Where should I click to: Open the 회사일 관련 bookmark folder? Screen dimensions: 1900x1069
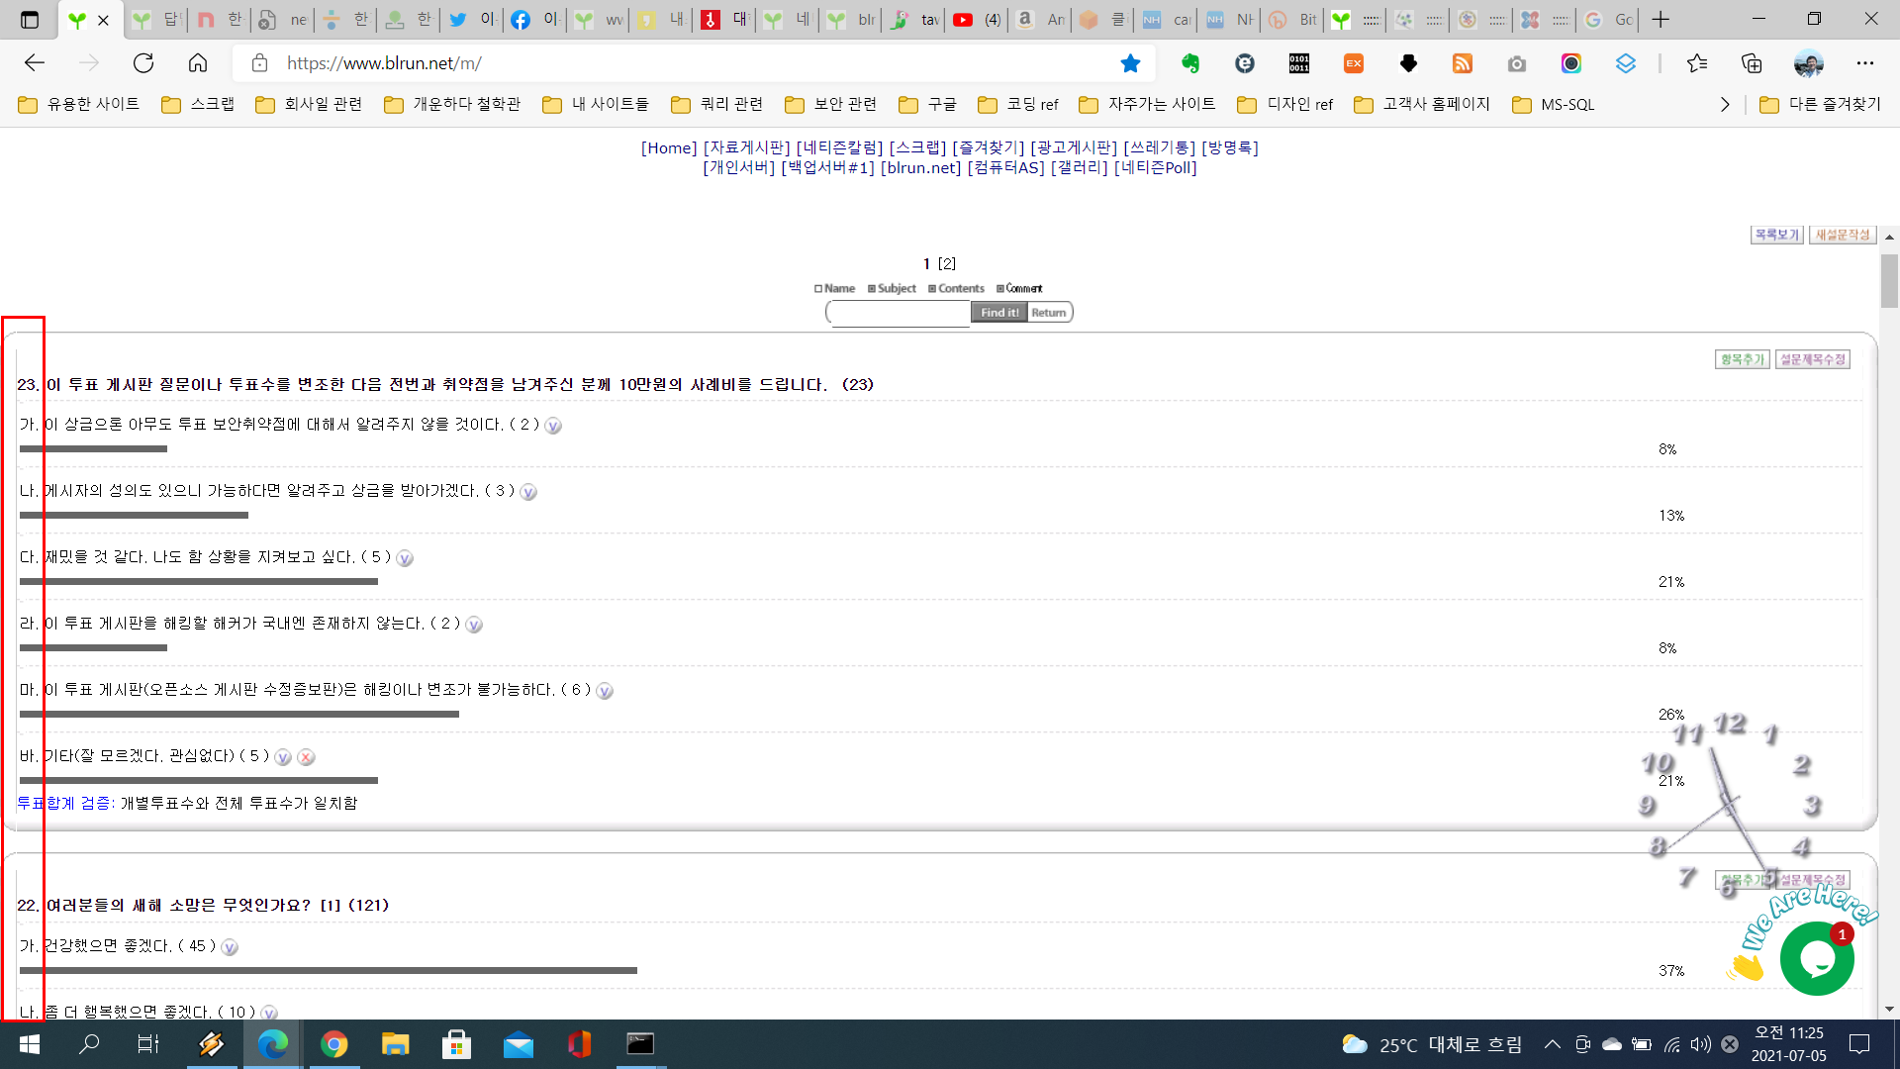tap(309, 104)
